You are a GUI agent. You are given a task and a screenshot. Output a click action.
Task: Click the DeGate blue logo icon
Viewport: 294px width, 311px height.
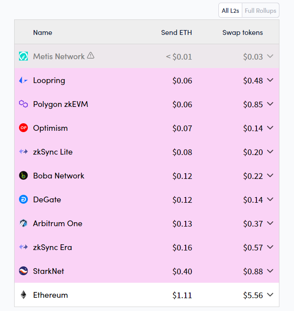(23, 200)
